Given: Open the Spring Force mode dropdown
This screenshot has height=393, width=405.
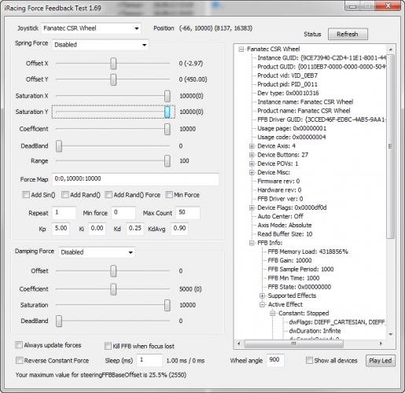Looking at the screenshot, I should 101,45.
